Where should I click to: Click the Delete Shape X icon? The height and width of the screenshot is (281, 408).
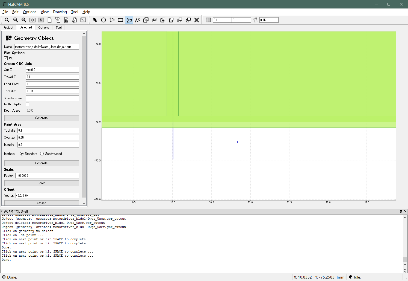[x=197, y=20]
